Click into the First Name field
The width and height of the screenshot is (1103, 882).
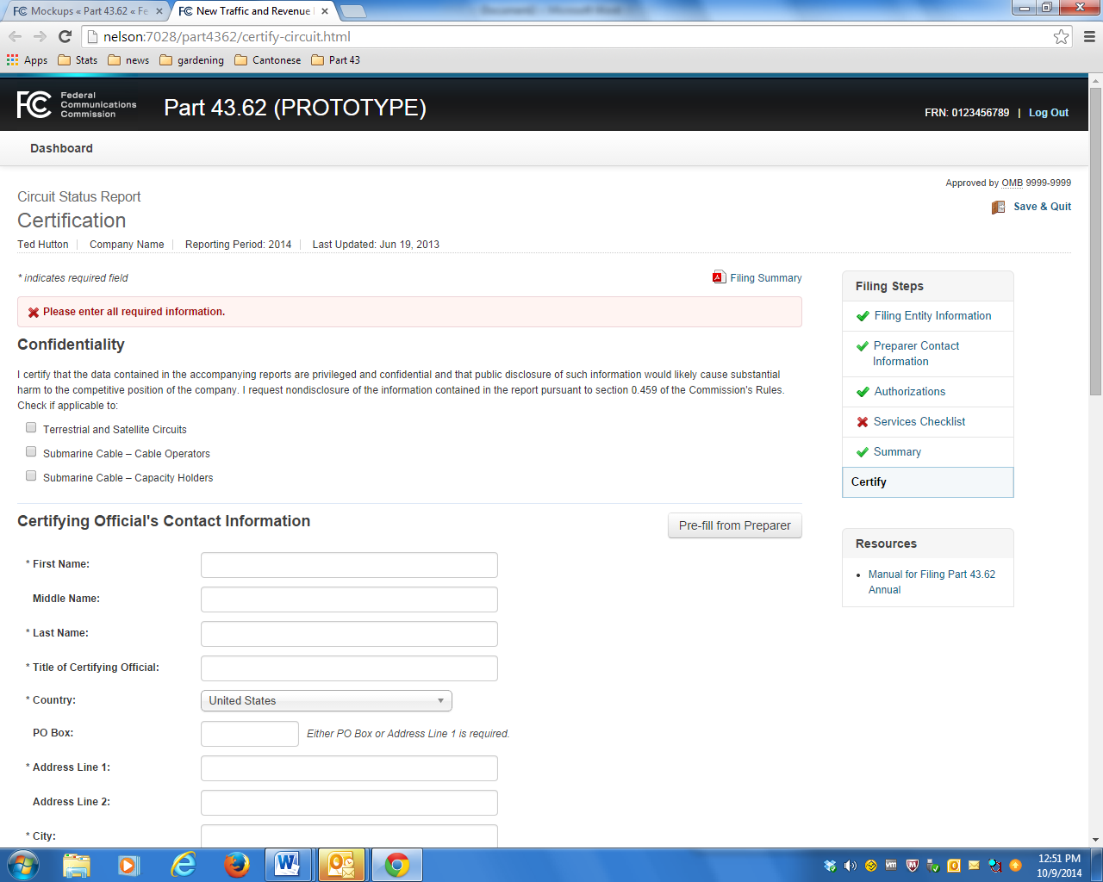pos(349,565)
